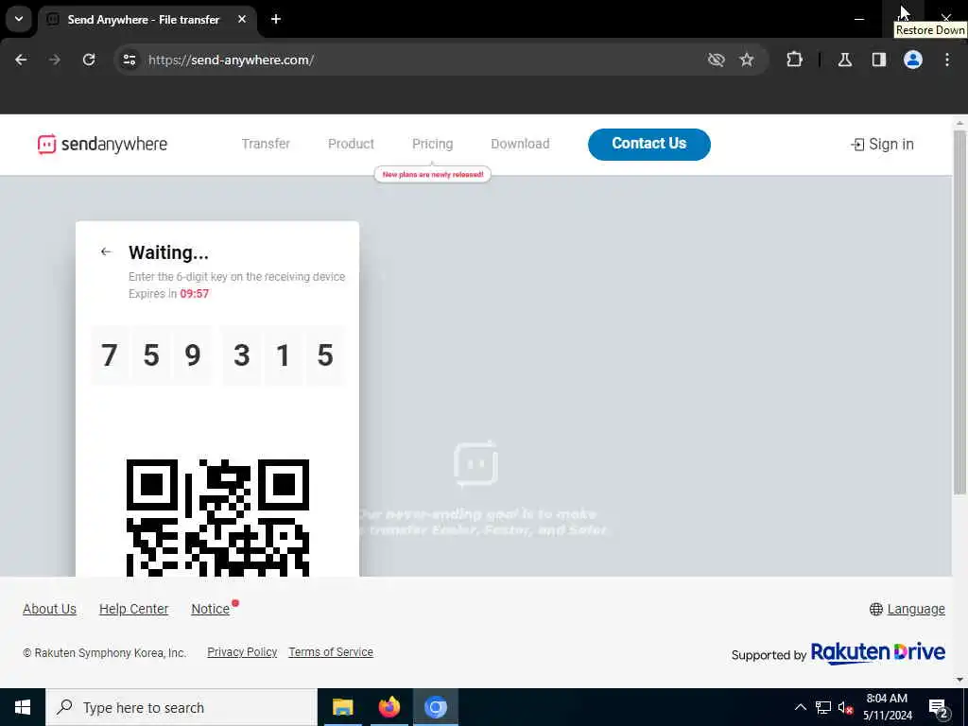Viewport: 968px width, 726px height.
Task: Open File Explorer from the taskbar
Action: (342, 707)
